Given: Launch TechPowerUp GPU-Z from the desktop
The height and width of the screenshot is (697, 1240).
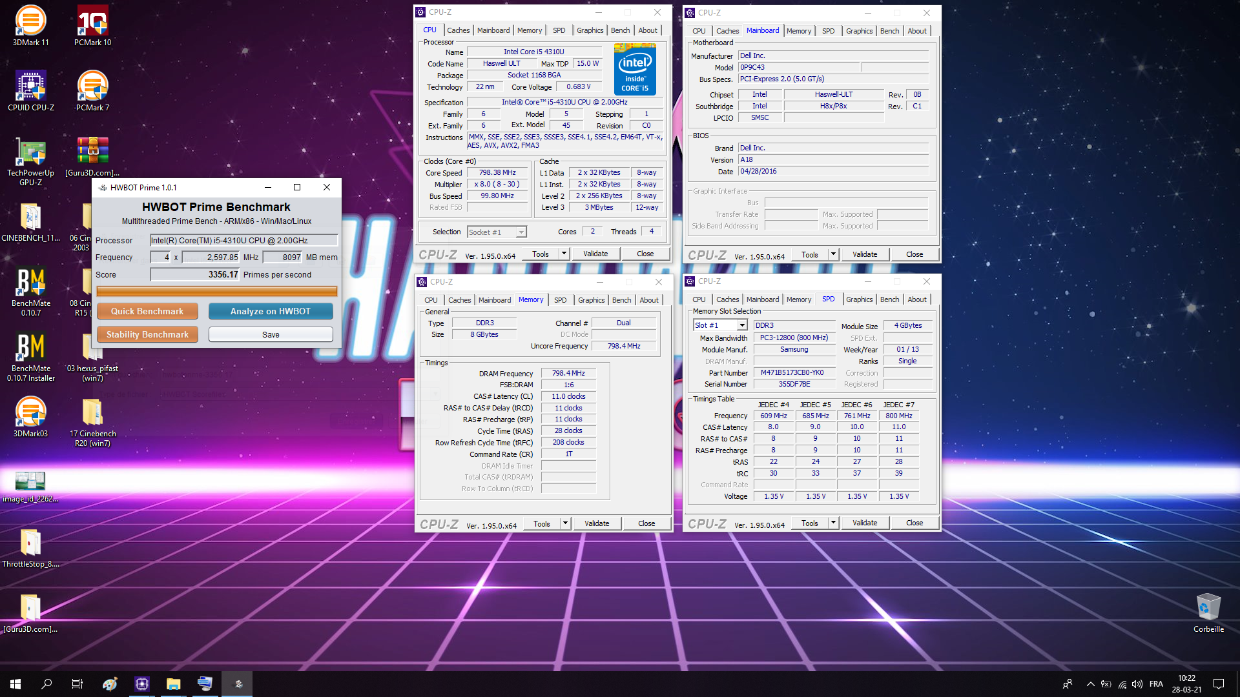Looking at the screenshot, I should 30,161.
